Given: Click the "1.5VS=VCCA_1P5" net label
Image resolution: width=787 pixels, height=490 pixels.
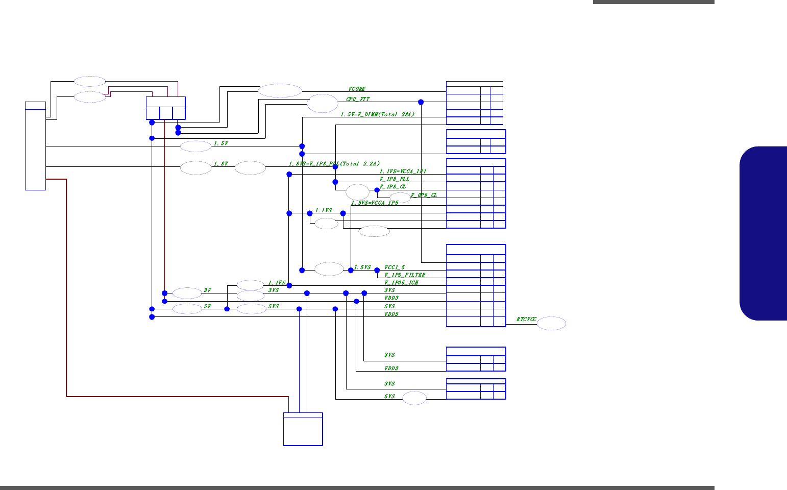Looking at the screenshot, I should [375, 203].
